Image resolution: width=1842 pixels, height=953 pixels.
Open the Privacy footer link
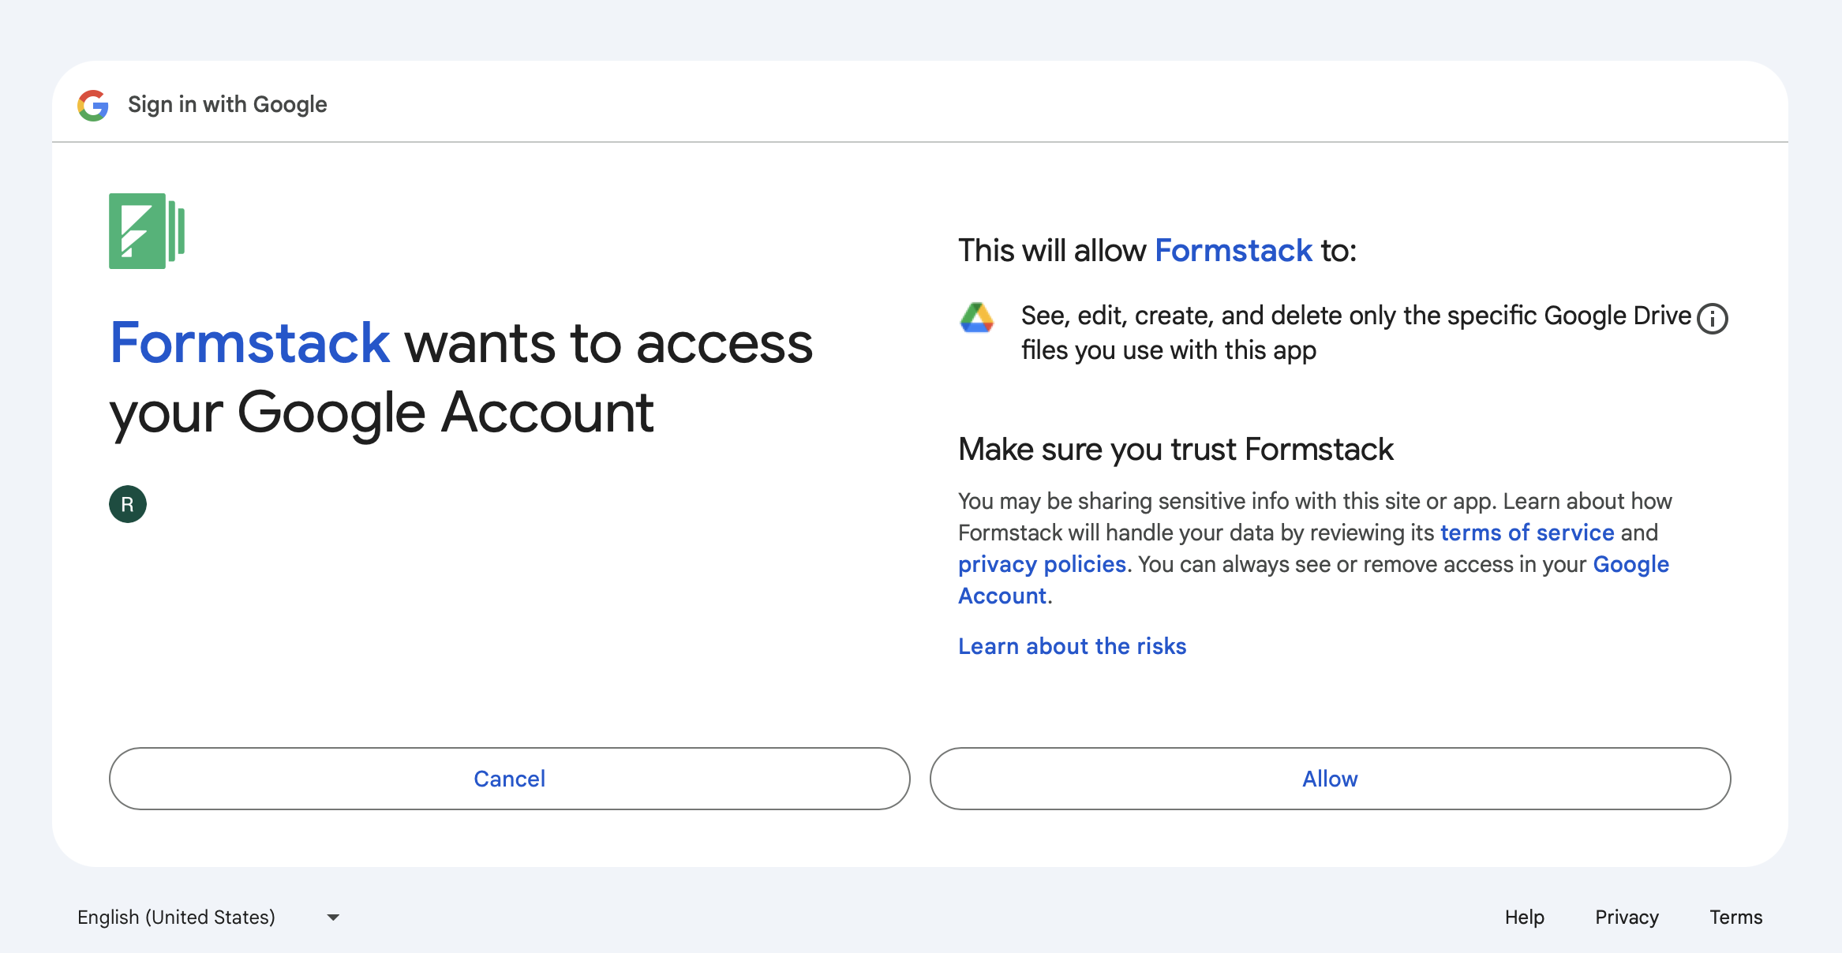tap(1627, 917)
